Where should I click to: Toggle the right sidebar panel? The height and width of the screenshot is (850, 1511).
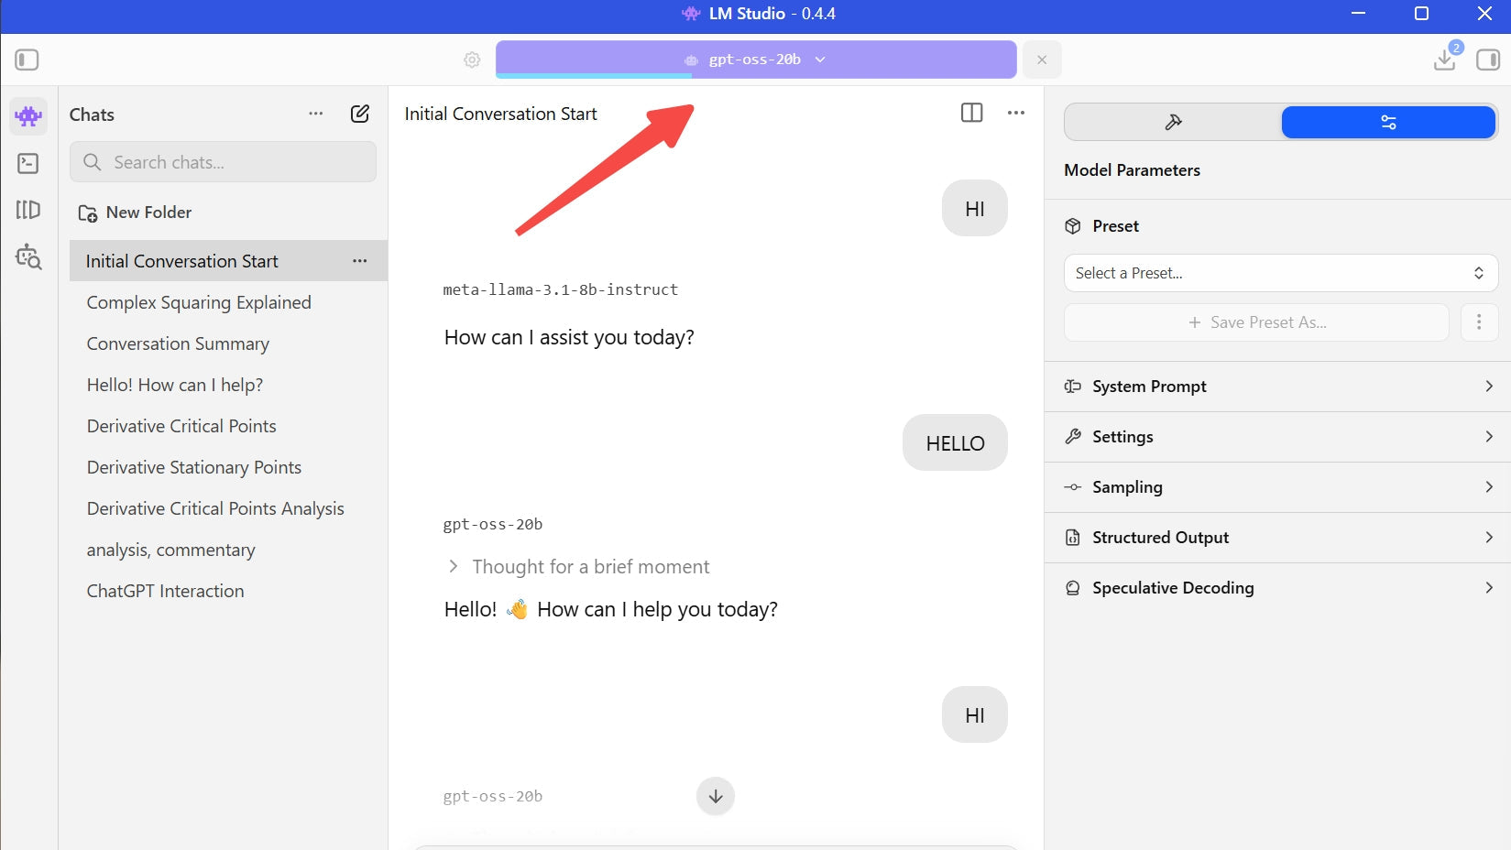coord(1488,60)
